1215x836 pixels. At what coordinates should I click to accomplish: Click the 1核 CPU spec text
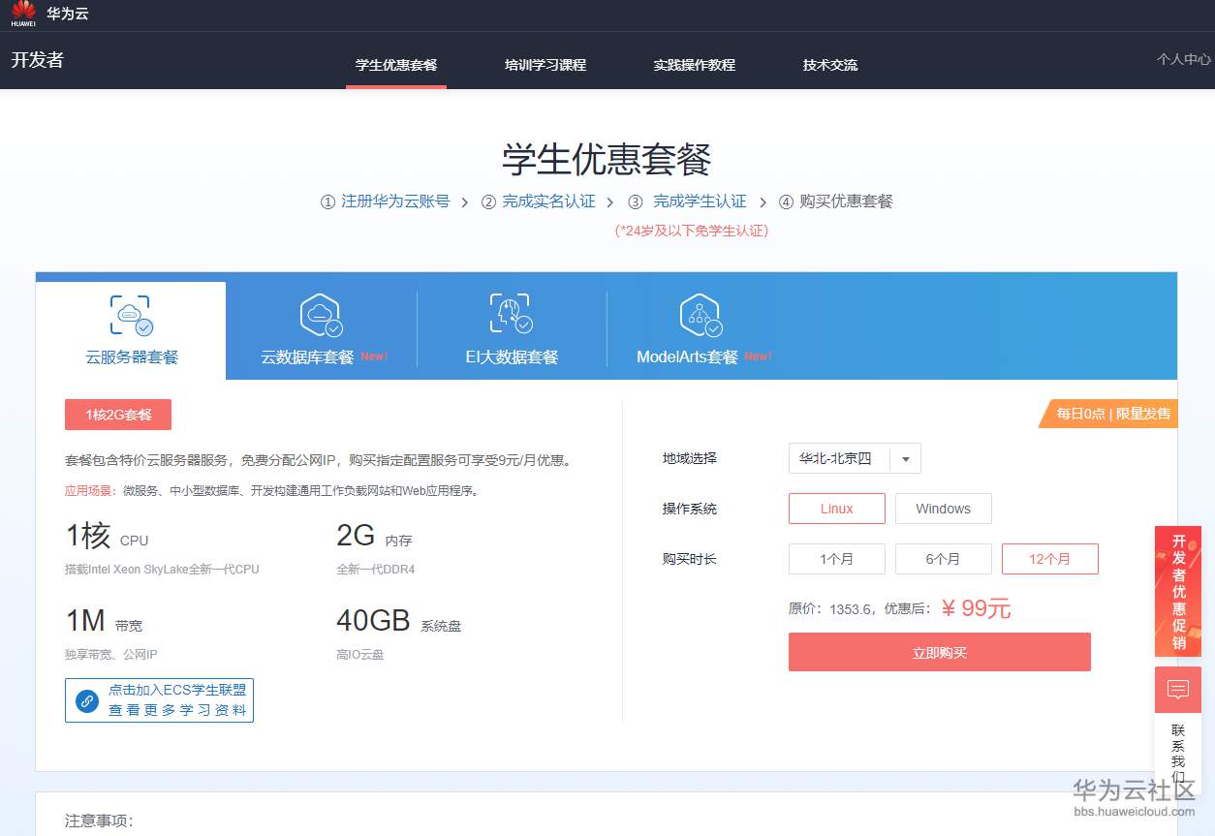click(107, 536)
